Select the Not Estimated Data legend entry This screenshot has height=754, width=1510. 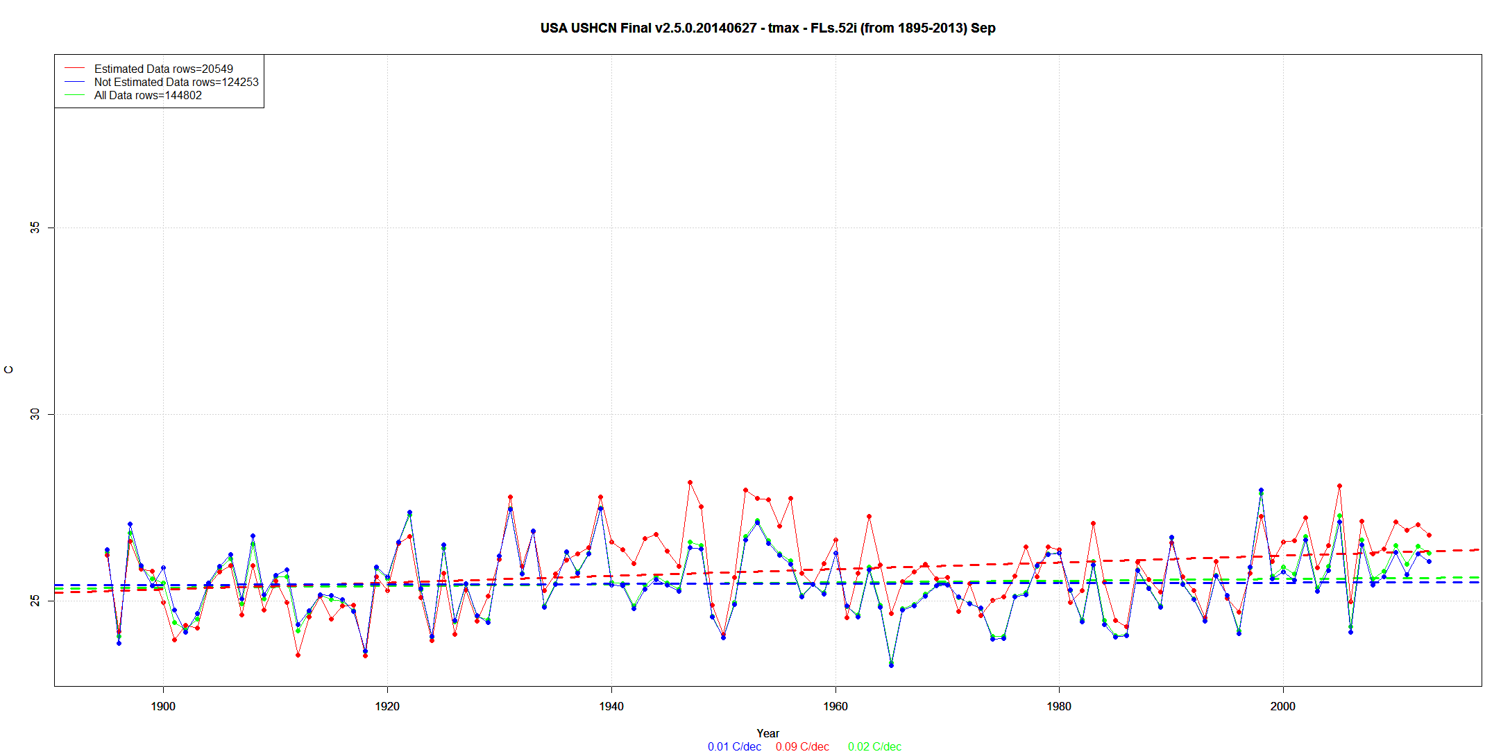(x=176, y=82)
